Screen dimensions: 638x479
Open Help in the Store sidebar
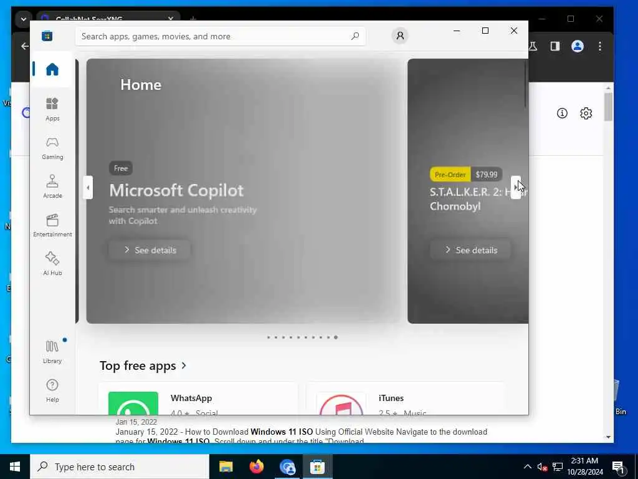coord(52,390)
